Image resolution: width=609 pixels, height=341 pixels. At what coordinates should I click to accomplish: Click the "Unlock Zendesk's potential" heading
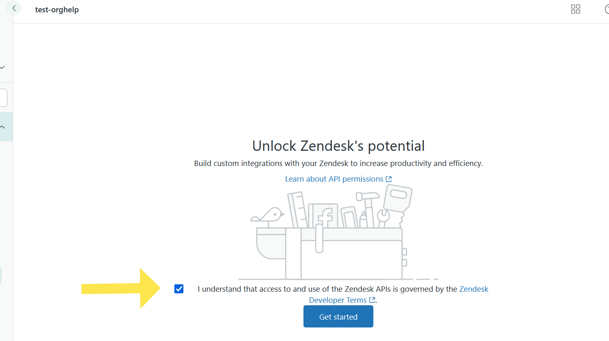click(338, 146)
